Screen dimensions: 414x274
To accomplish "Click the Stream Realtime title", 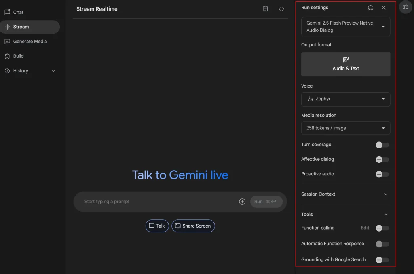I will (97, 9).
